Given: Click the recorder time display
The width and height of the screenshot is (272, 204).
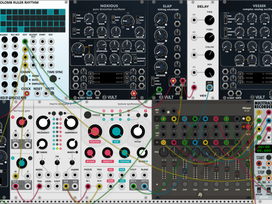Looking at the screenshot, I should pos(264,149).
